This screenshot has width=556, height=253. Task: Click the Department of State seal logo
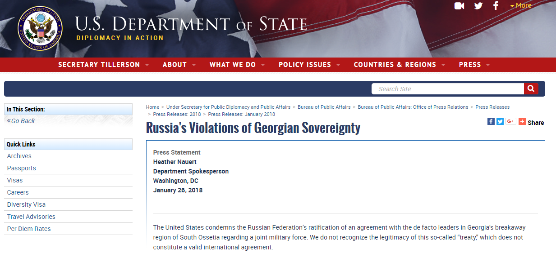point(41,28)
